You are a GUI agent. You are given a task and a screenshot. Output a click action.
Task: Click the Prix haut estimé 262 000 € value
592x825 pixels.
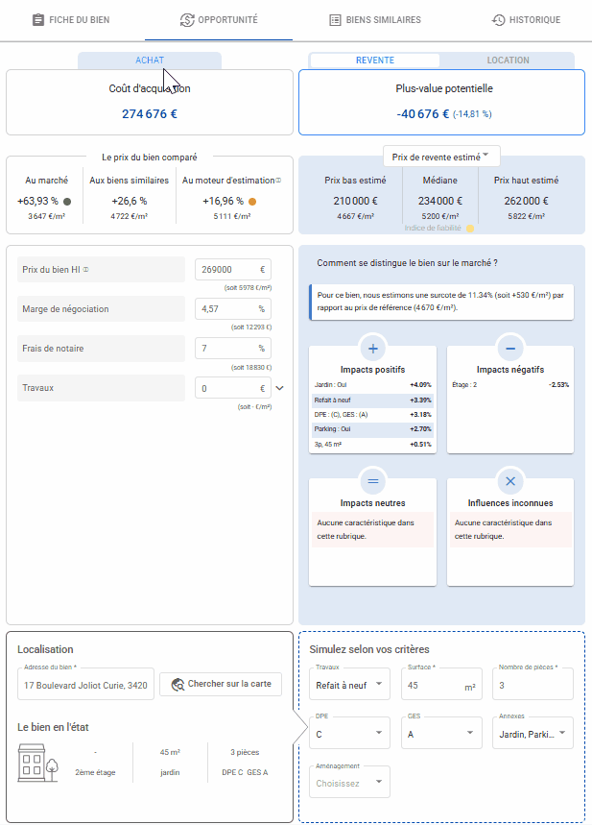[526, 201]
